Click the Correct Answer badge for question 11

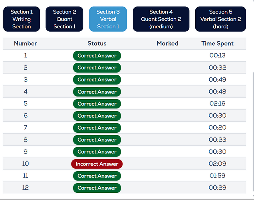click(97, 176)
